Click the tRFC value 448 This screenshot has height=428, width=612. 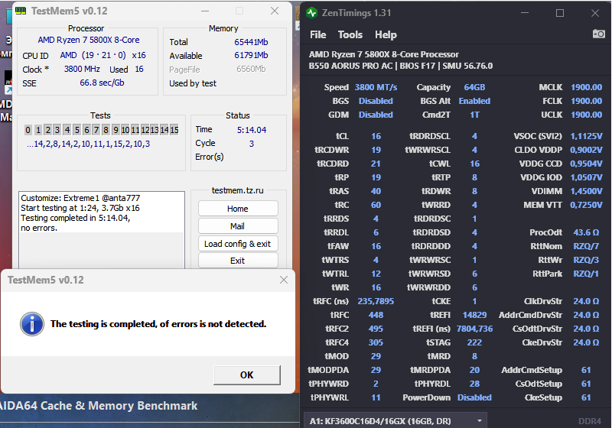click(376, 315)
